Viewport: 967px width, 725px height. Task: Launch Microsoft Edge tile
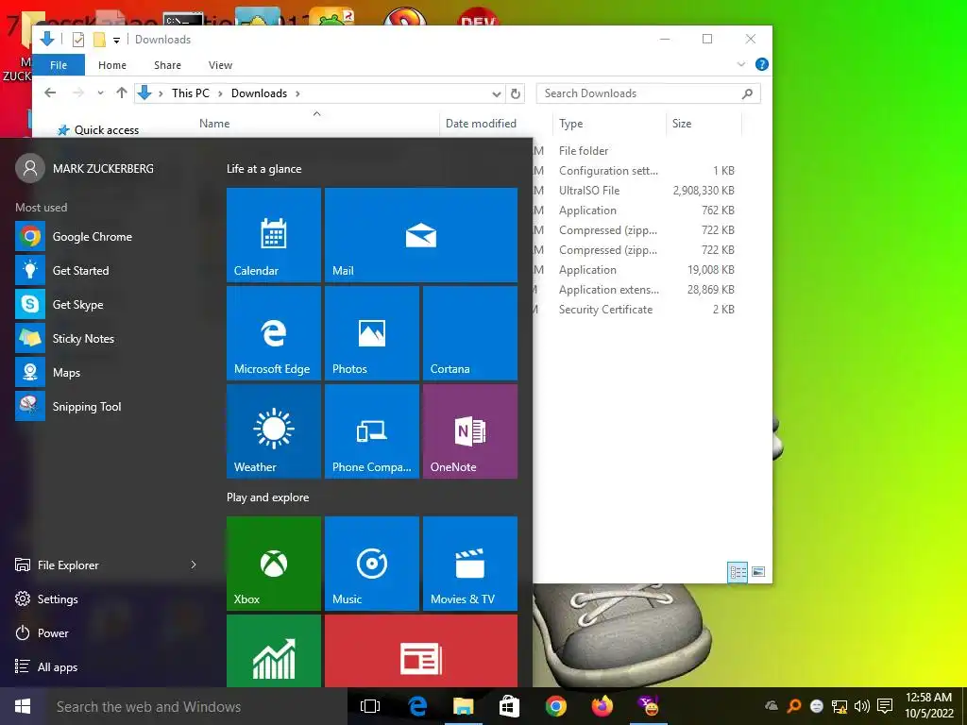tap(274, 333)
